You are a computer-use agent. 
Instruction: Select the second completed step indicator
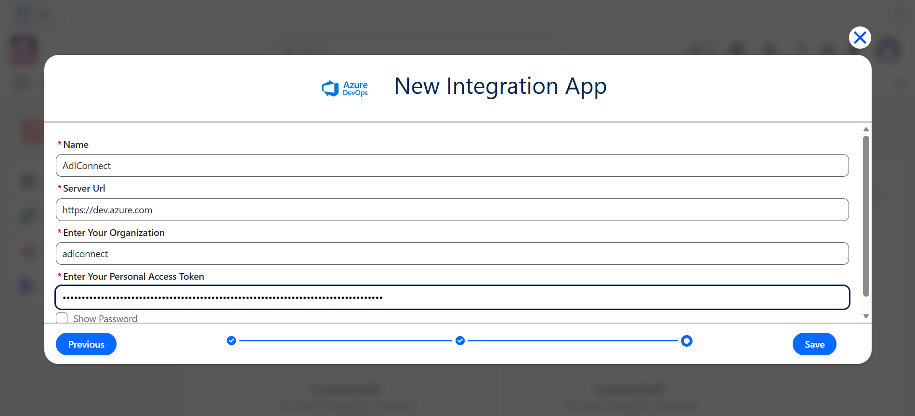[x=460, y=341]
